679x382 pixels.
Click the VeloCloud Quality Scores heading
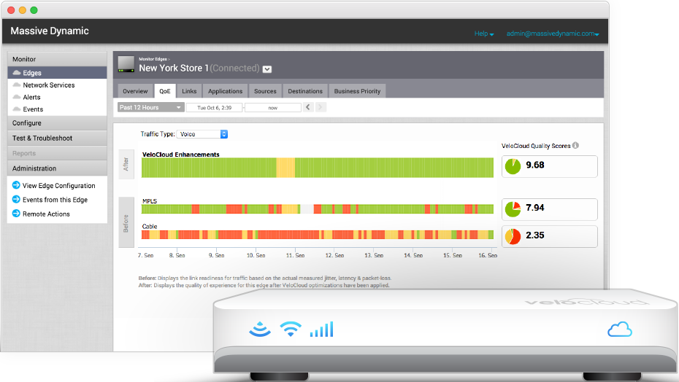(536, 146)
